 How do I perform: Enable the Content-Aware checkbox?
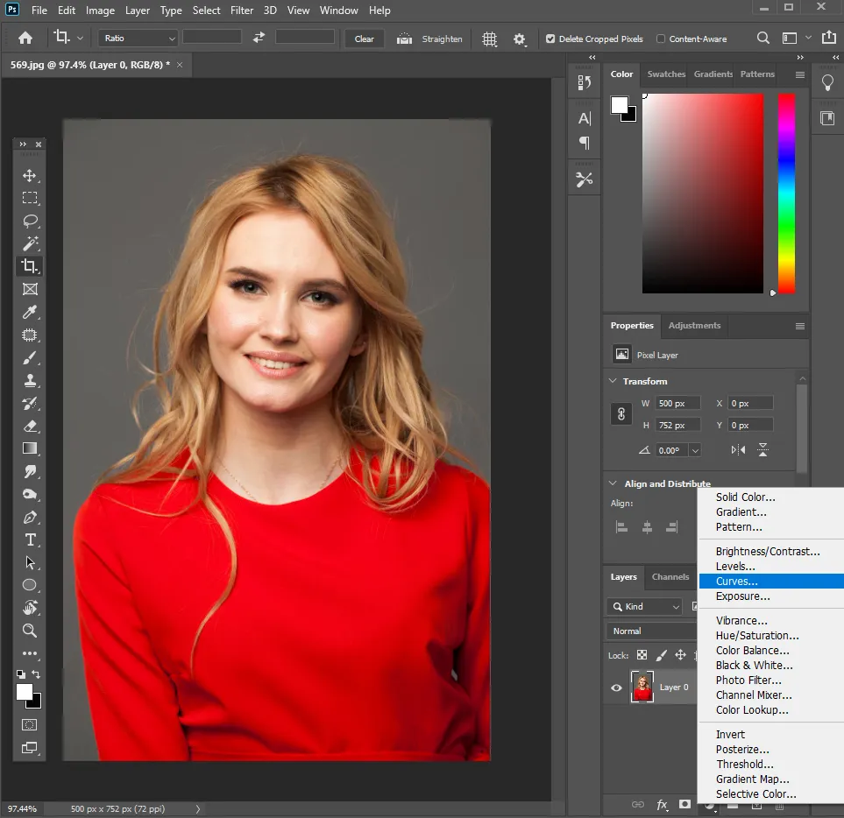[x=661, y=39]
